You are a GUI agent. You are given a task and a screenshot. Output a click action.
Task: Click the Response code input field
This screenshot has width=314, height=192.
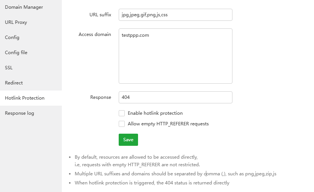(x=175, y=97)
